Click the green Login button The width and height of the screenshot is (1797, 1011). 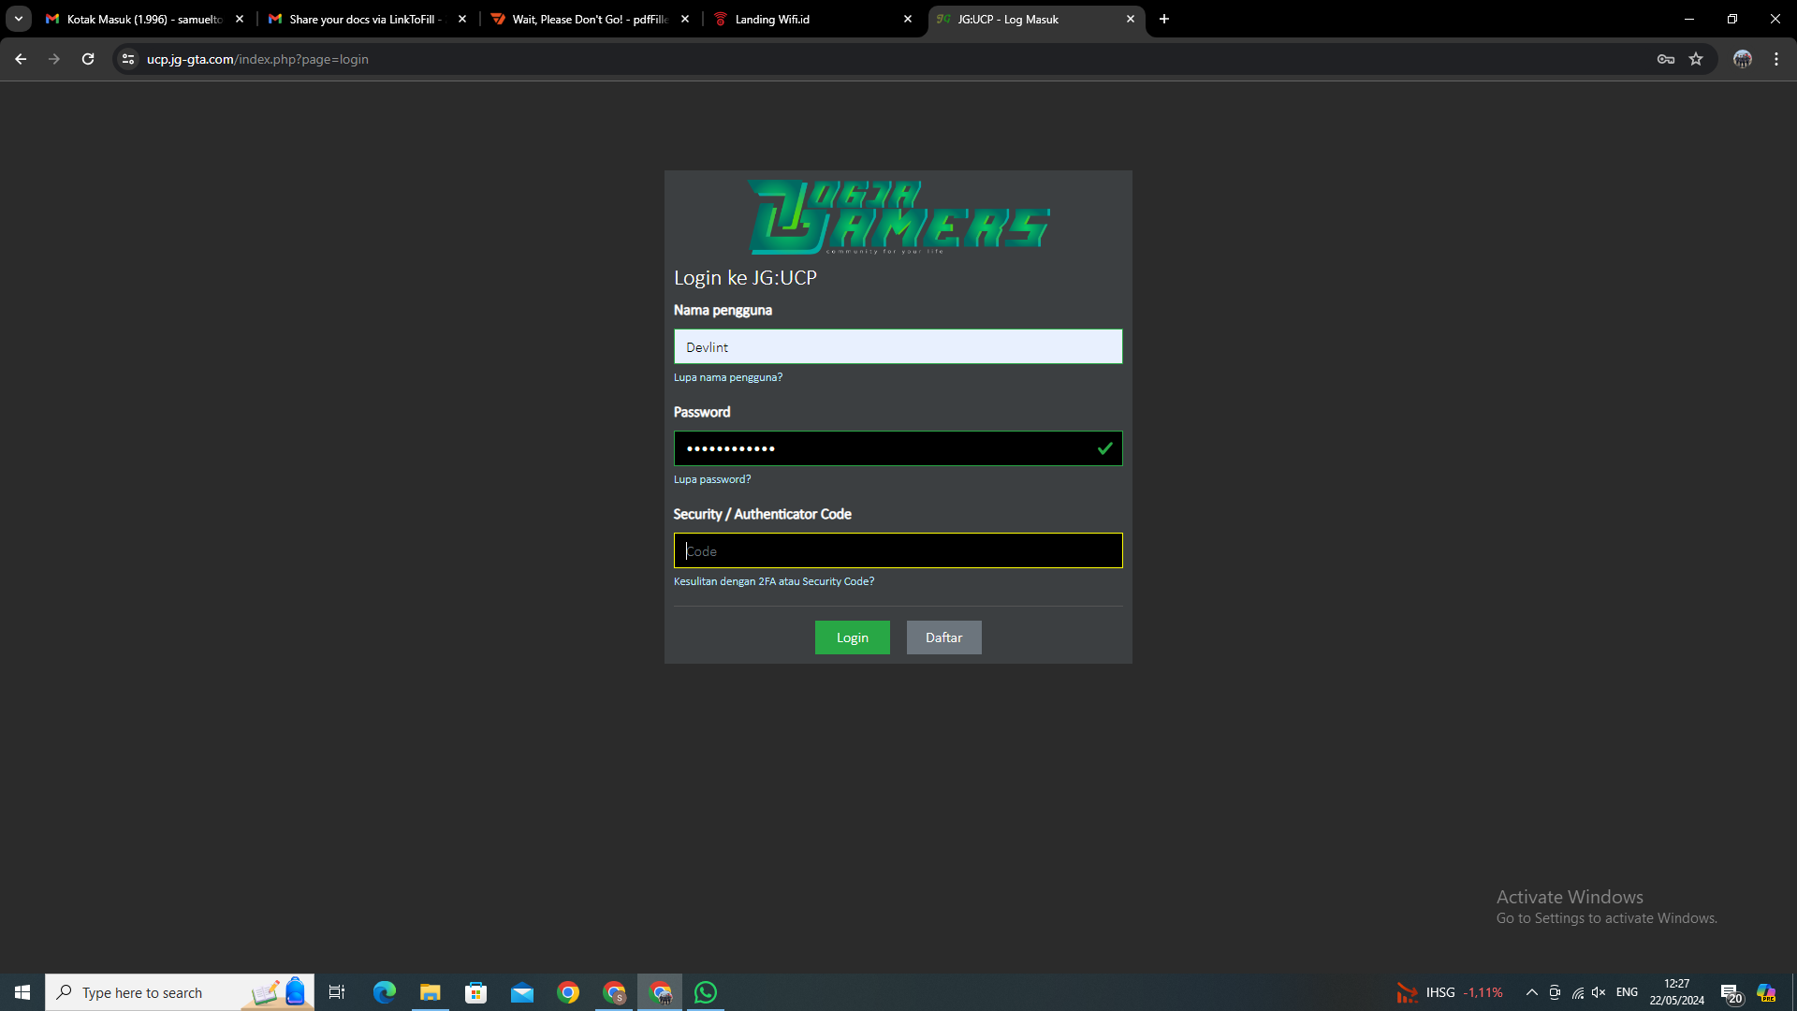pyautogui.click(x=852, y=637)
